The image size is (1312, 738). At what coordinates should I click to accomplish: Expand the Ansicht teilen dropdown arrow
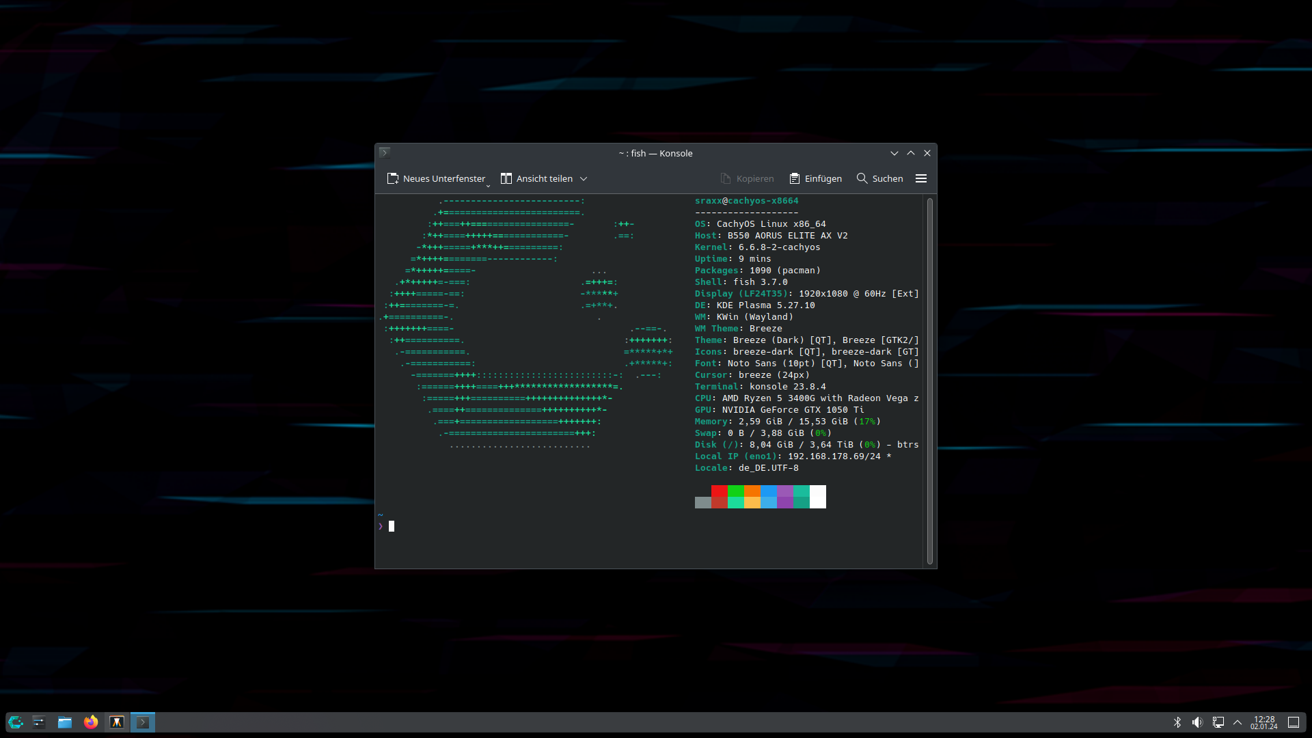(x=584, y=178)
